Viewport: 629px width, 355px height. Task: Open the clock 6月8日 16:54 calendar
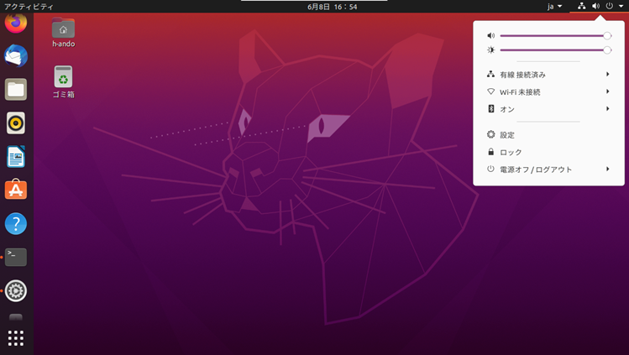(x=333, y=7)
